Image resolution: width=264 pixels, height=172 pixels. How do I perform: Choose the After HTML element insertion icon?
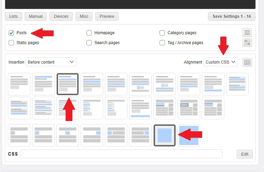(213, 108)
